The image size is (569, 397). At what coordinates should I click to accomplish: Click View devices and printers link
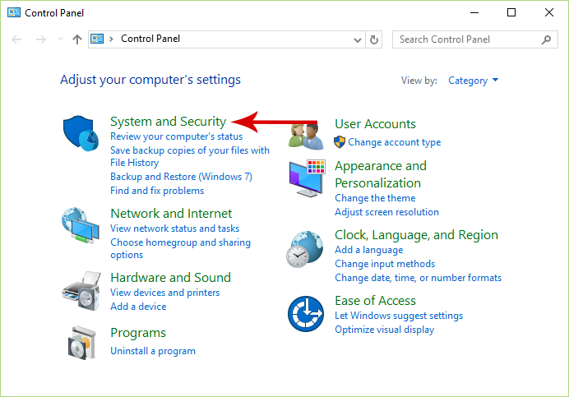pos(164,293)
